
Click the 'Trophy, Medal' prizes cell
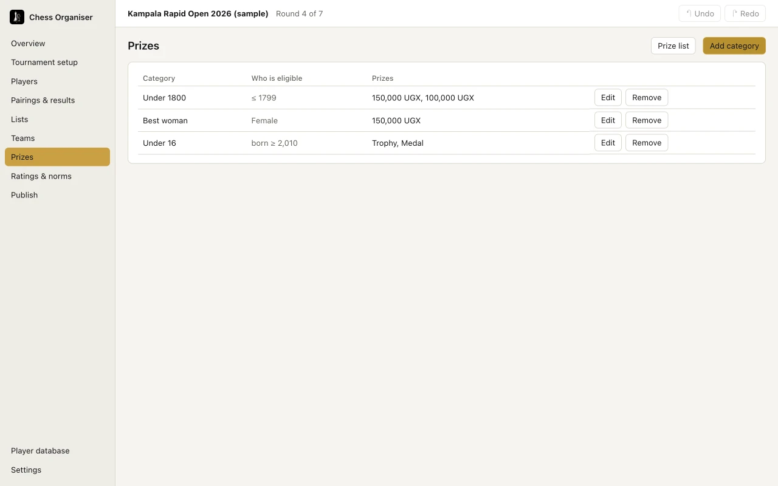point(398,143)
